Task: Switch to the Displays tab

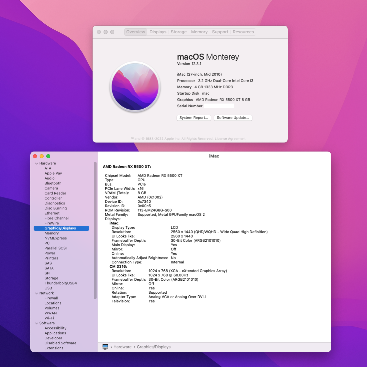Action: 158,32
